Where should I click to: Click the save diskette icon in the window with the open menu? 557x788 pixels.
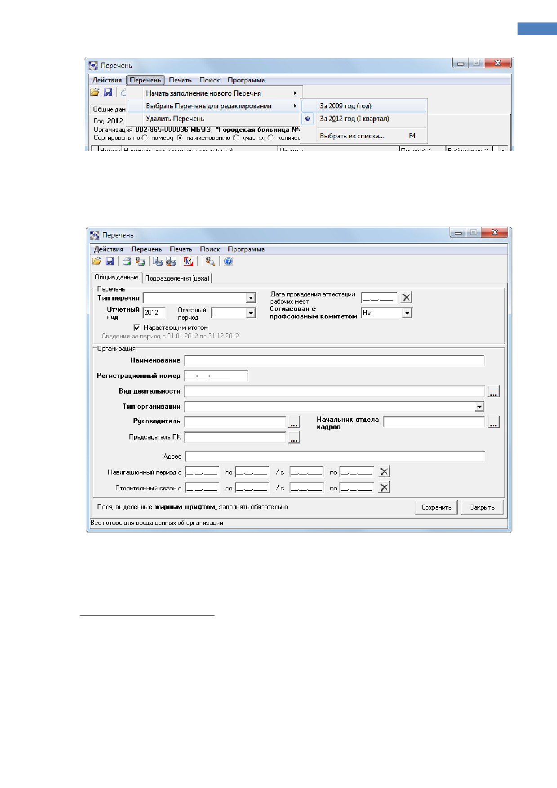click(x=108, y=92)
